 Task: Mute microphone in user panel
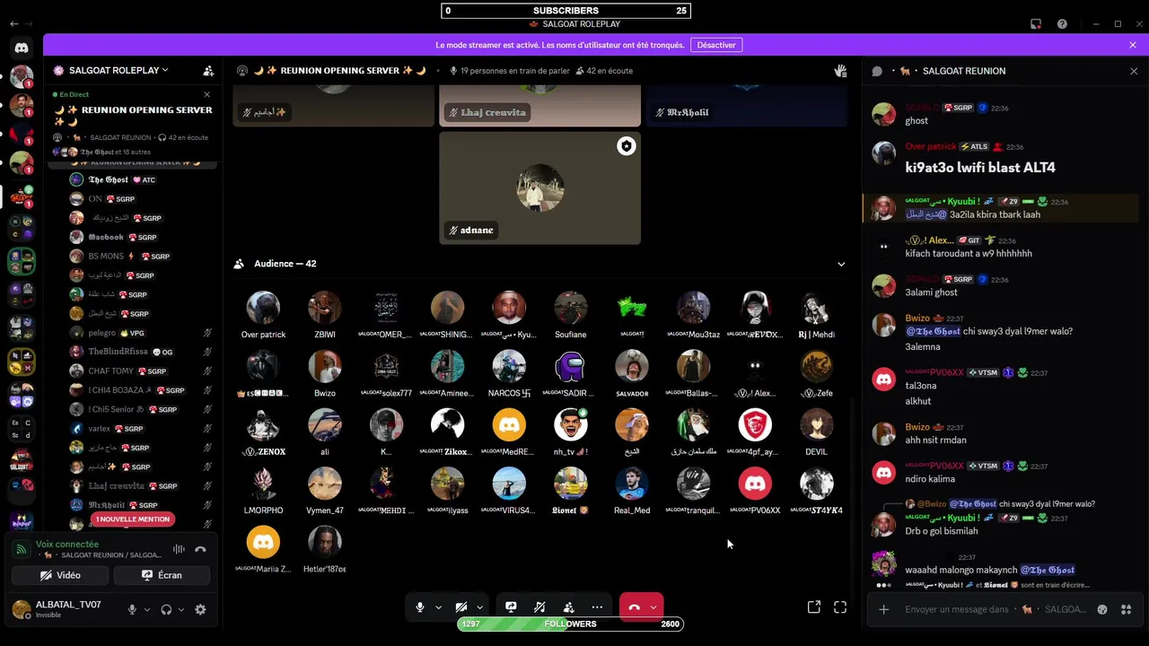coord(132,609)
